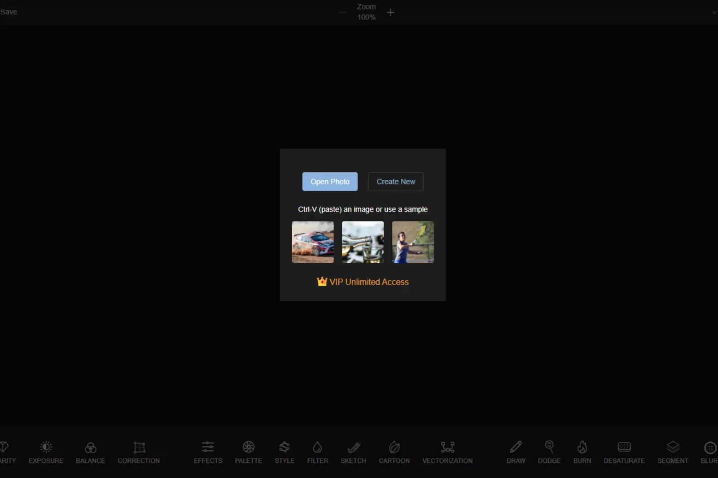
Task: Open the VIP Unlimited Access link
Action: [x=363, y=282]
